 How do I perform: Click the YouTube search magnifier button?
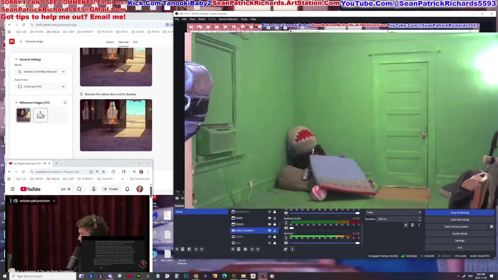pyautogui.click(x=79, y=189)
